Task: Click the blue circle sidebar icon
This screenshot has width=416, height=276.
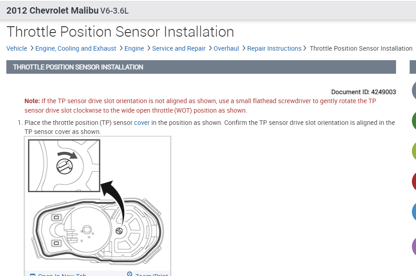Action: (x=413, y=212)
